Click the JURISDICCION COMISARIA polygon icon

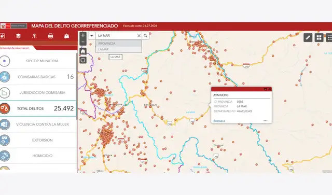(5, 92)
